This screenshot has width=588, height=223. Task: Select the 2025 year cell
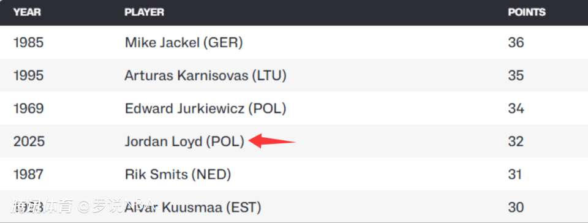(x=29, y=142)
